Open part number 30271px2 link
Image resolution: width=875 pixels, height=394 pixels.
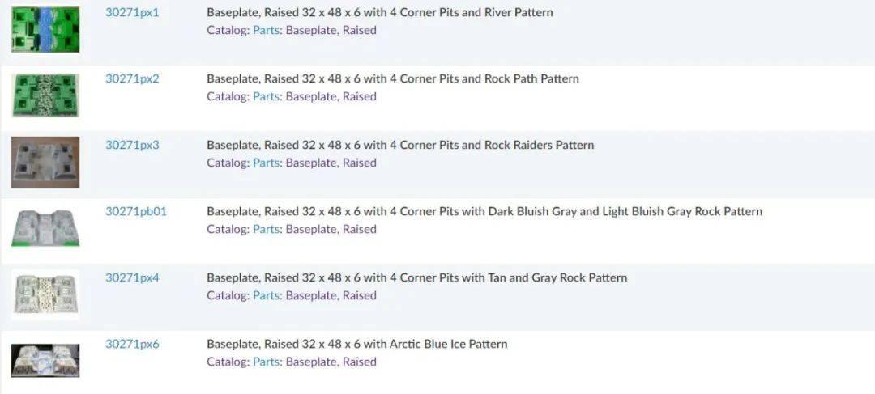coord(132,78)
